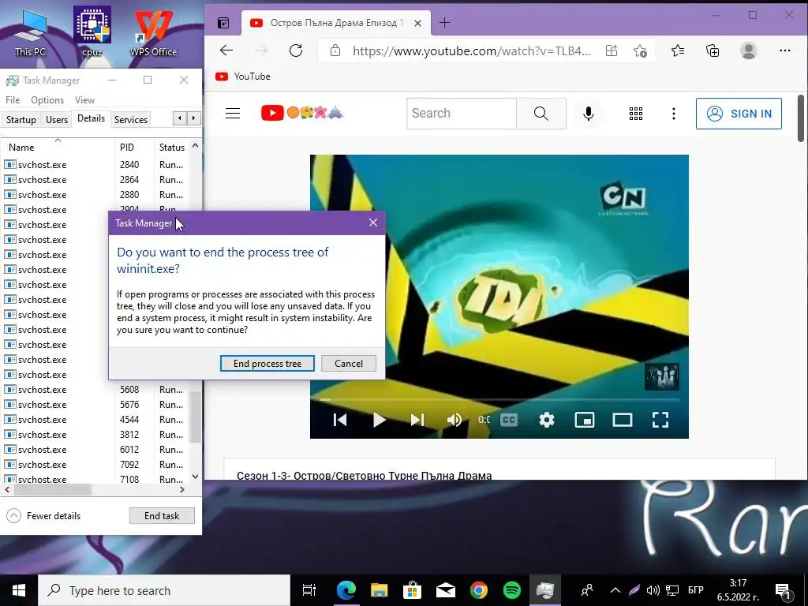Switch to the Users tab
This screenshot has height=606, width=808.
click(57, 120)
